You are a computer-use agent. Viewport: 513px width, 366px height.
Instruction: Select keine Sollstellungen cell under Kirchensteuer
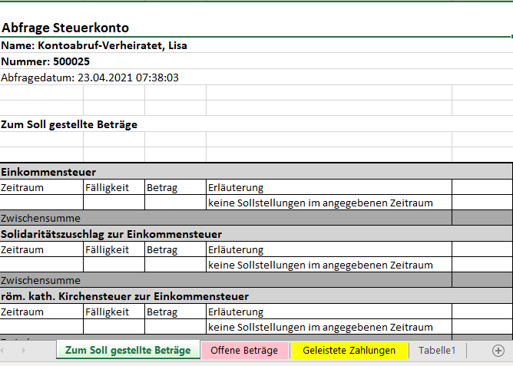(x=329, y=327)
